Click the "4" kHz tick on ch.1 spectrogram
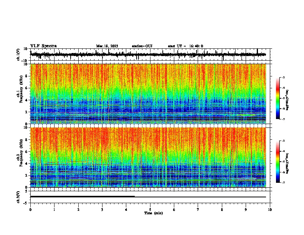 click(26, 100)
